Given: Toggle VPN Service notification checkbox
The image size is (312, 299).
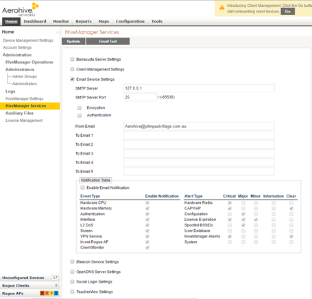Looking at the screenshot, I should tap(147, 237).
